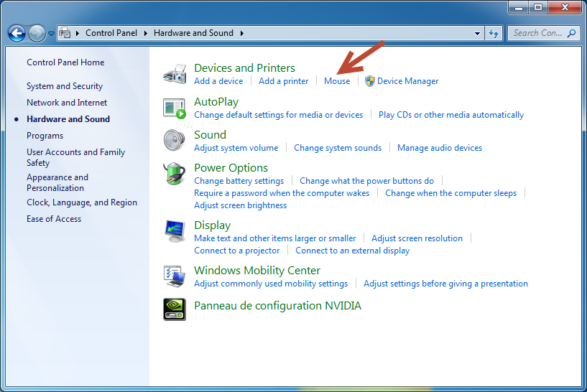Open Appearance and Personalization category
Viewport: 587px width, 392px height.
(x=57, y=182)
